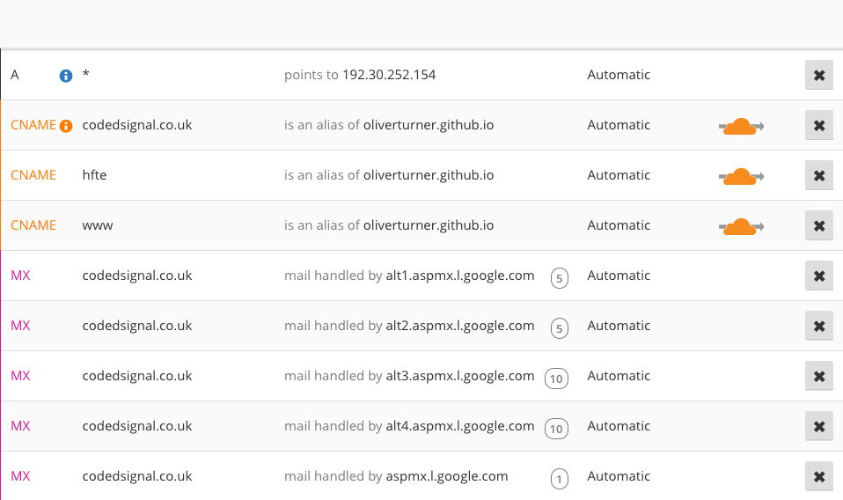Delete the aspmx.l.google.com MX record

pos(819,476)
